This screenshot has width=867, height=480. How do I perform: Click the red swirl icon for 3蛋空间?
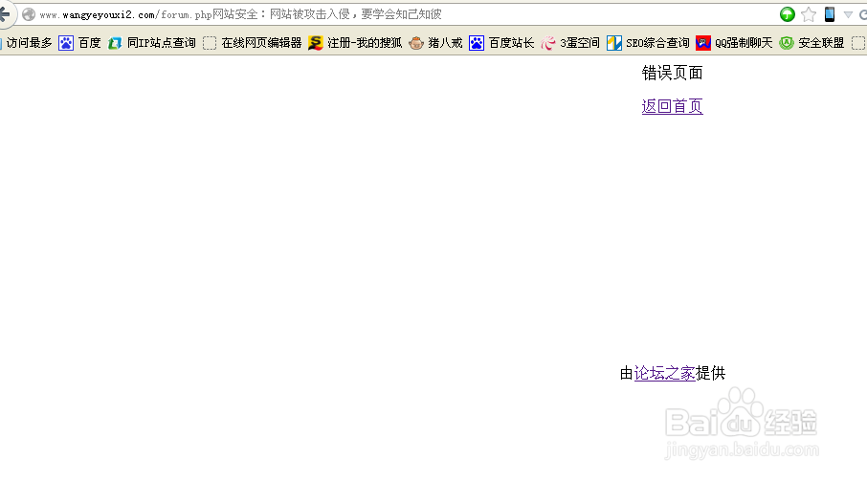pyautogui.click(x=548, y=42)
